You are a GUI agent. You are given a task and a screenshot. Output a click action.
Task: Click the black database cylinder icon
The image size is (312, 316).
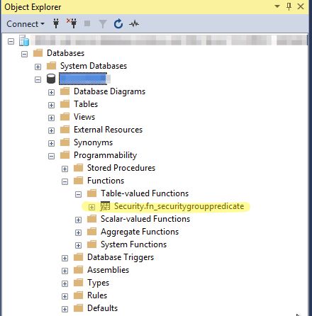[51, 79]
